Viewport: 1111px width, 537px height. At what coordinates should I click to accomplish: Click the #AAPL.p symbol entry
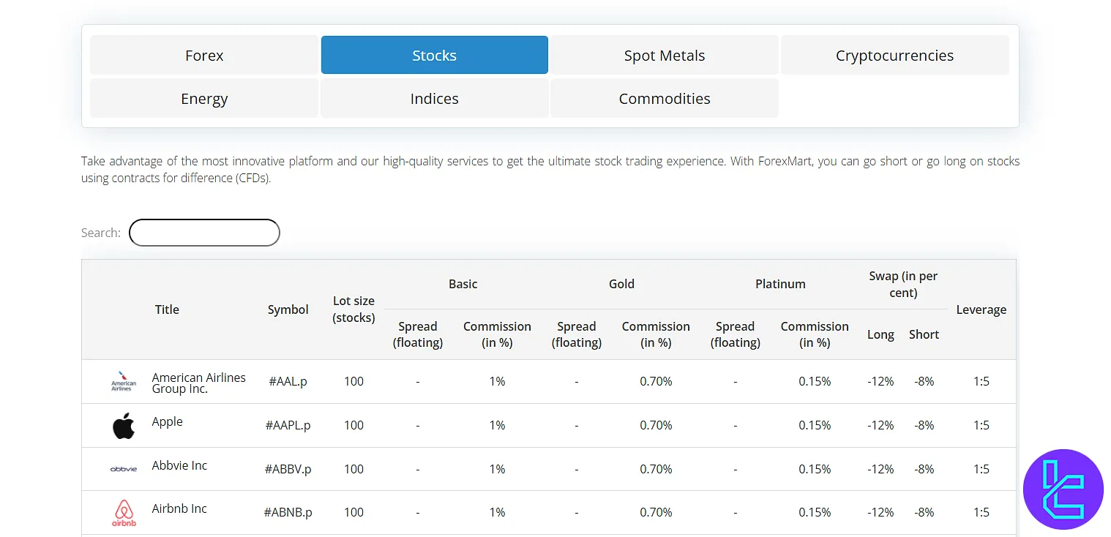[x=288, y=425]
